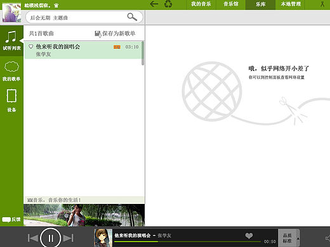The width and height of the screenshot is (330, 247).
Task: Click 你可以到控制面板查看网络设置 message
Action: tap(277, 77)
